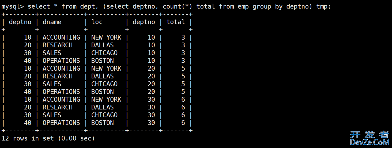
Task: Click CHICAGO in the row with total 3
Action: point(104,53)
